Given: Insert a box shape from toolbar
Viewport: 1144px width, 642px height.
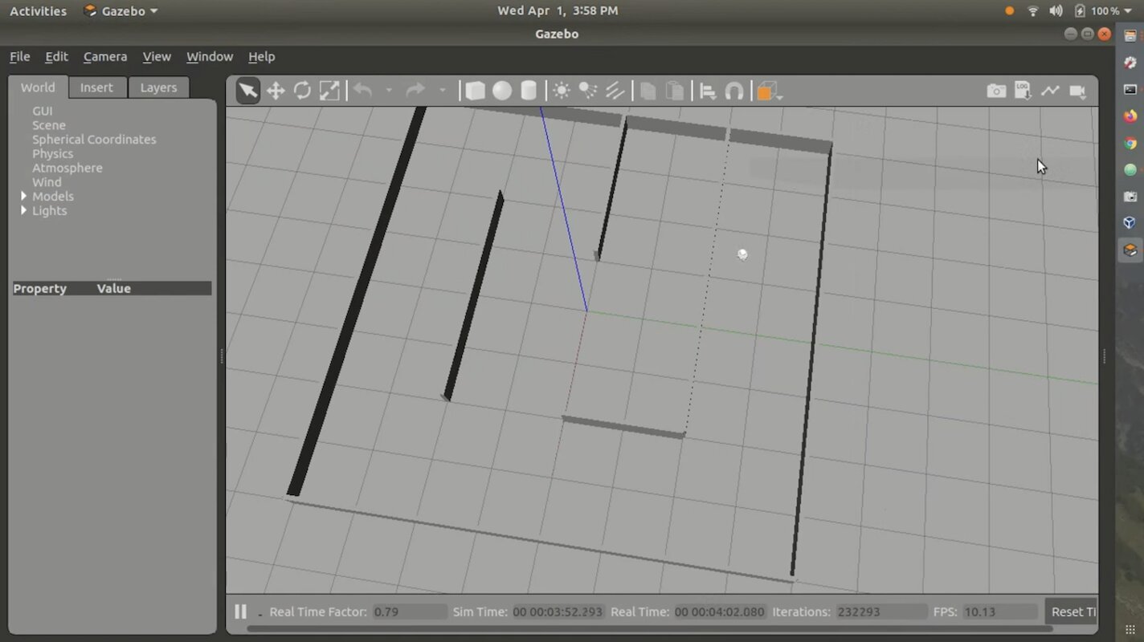Looking at the screenshot, I should click(x=475, y=91).
